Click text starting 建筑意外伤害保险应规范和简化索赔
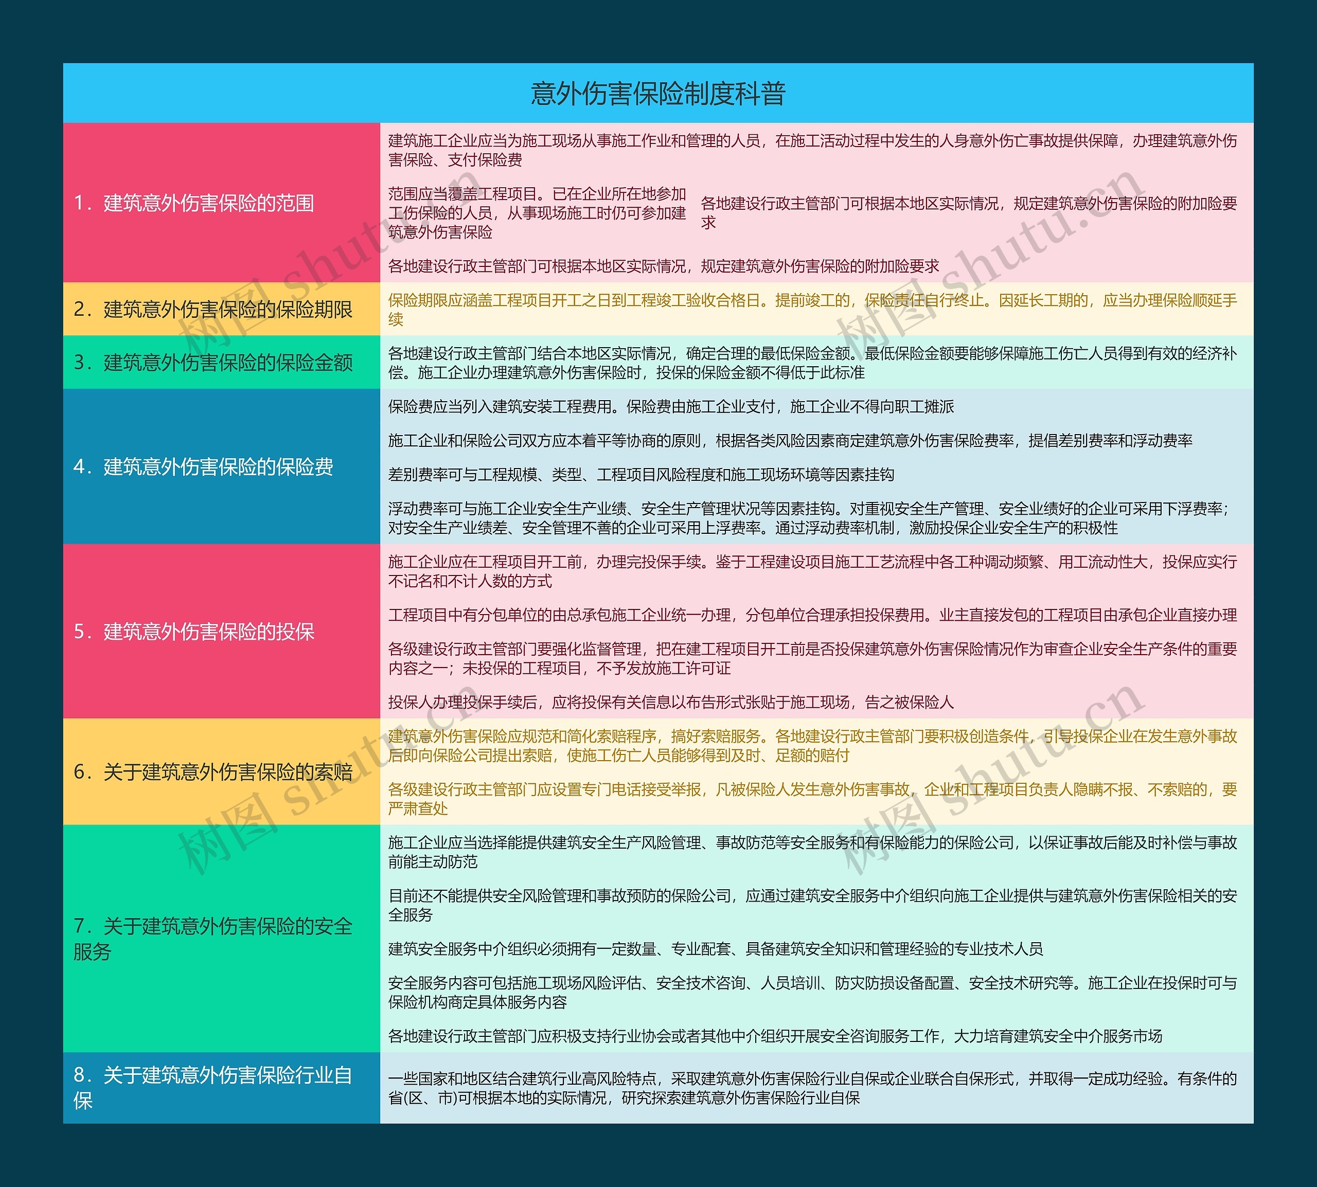Screen dimensions: 1317x1187 point(812,745)
